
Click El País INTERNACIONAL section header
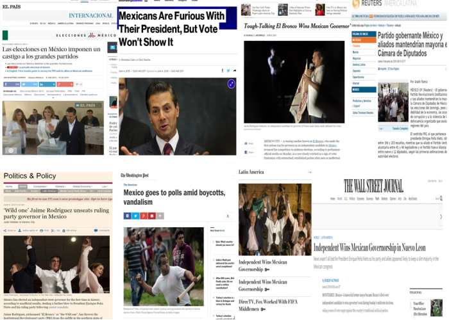click(91, 16)
